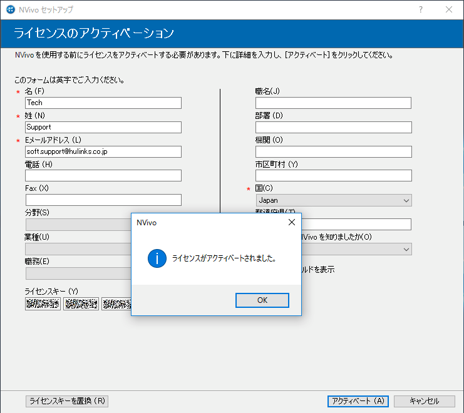
Task: Click the 都道府県 input field
Action: pyautogui.click(x=356, y=225)
